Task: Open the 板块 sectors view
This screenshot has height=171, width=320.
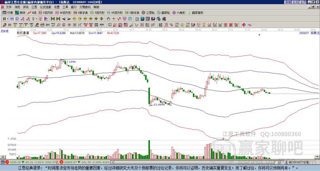Action: click(20, 12)
